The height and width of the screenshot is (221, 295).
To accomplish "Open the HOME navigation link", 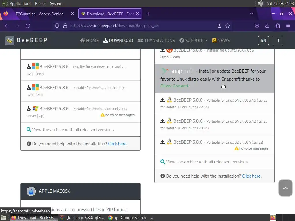I will (x=89, y=40).
